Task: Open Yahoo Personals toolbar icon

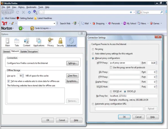Action: [x=109, y=23]
